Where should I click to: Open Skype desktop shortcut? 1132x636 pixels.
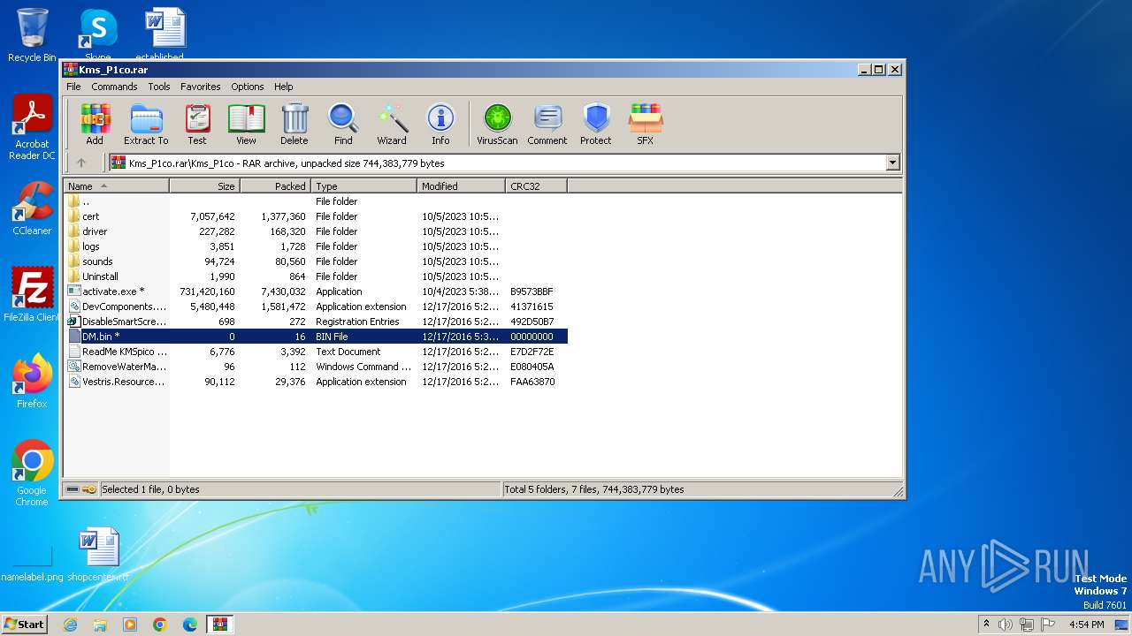pos(97,35)
